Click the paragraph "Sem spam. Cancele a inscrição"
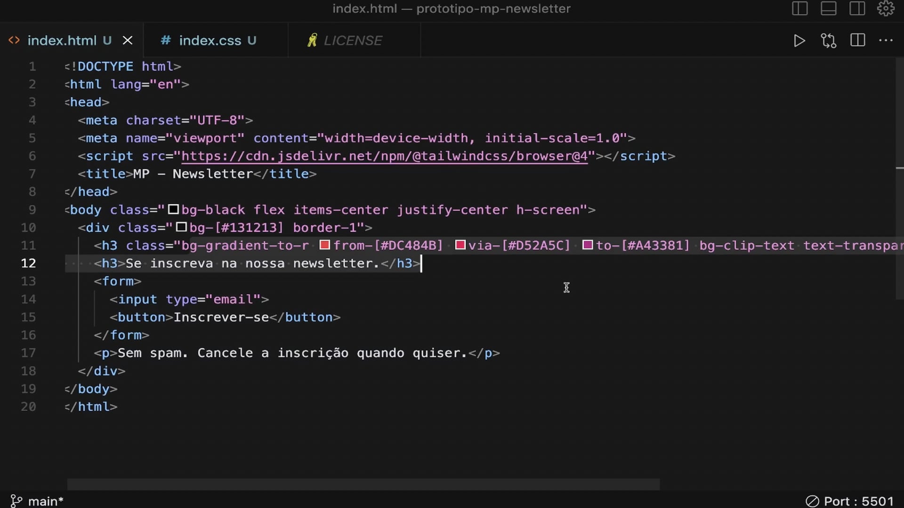904x508 pixels. [233, 353]
